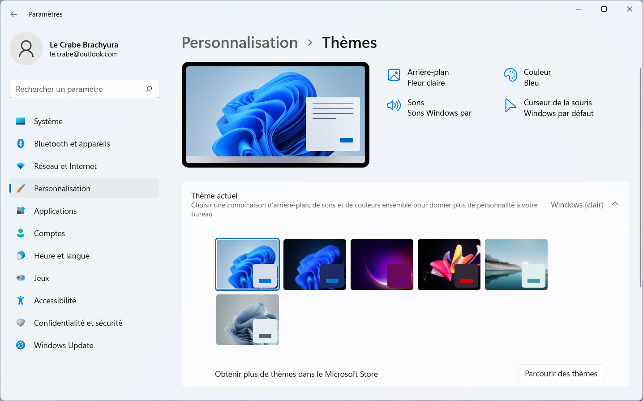Click the vertical scrollbar on the right
The width and height of the screenshot is (643, 401).
(641, 177)
